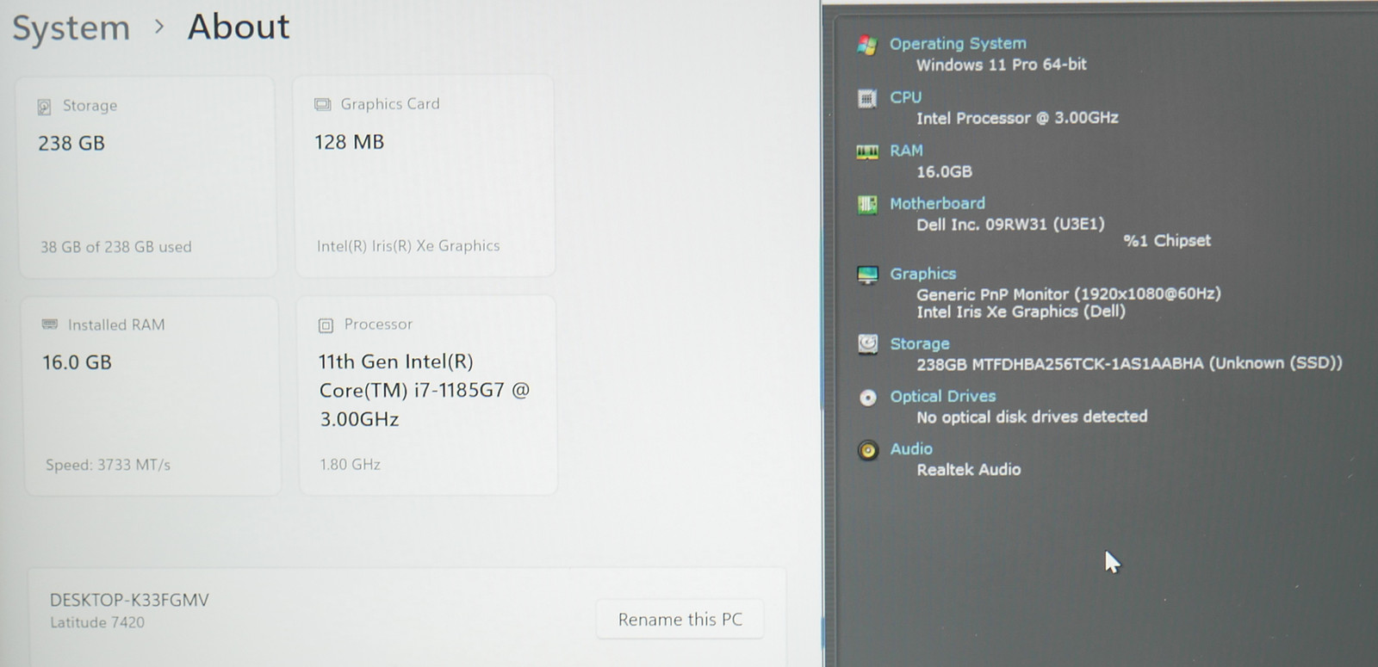Click the CPU icon in Speccy
Screen dimensions: 1378x667
click(867, 98)
